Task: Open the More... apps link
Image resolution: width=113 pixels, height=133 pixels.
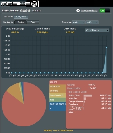Action: tap(72, 112)
